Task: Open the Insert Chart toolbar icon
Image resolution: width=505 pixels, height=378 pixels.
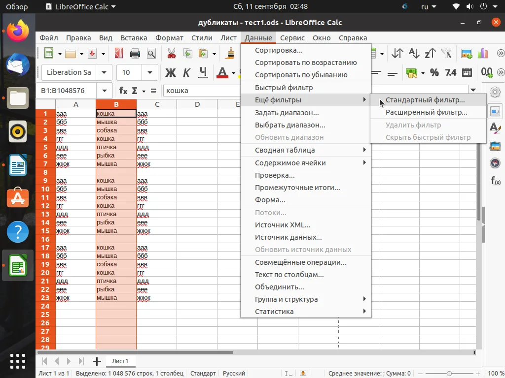Action: (x=482, y=53)
